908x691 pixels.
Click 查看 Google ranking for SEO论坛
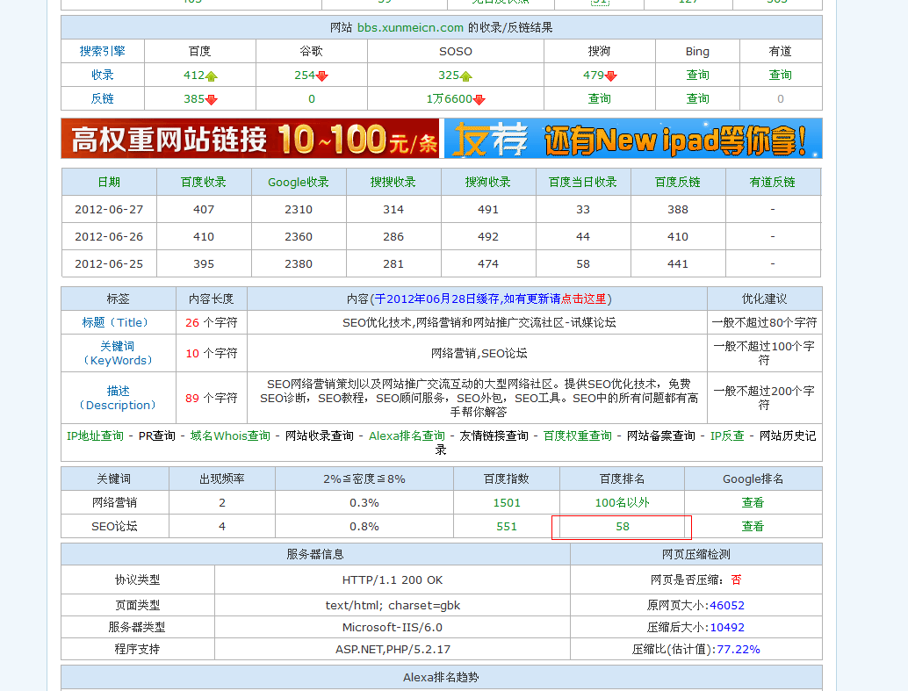coord(753,527)
